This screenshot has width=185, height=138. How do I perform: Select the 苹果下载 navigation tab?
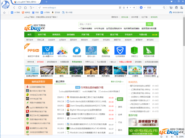point(100,35)
